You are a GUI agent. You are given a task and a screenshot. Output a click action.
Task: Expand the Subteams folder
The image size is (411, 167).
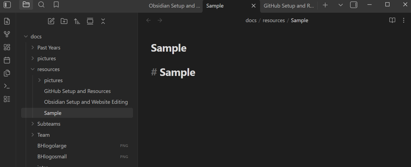click(33, 124)
